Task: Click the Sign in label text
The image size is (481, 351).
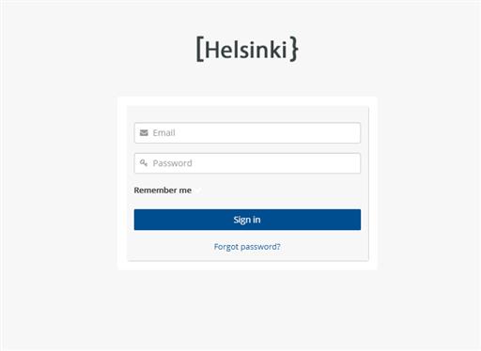Action: coord(247,220)
